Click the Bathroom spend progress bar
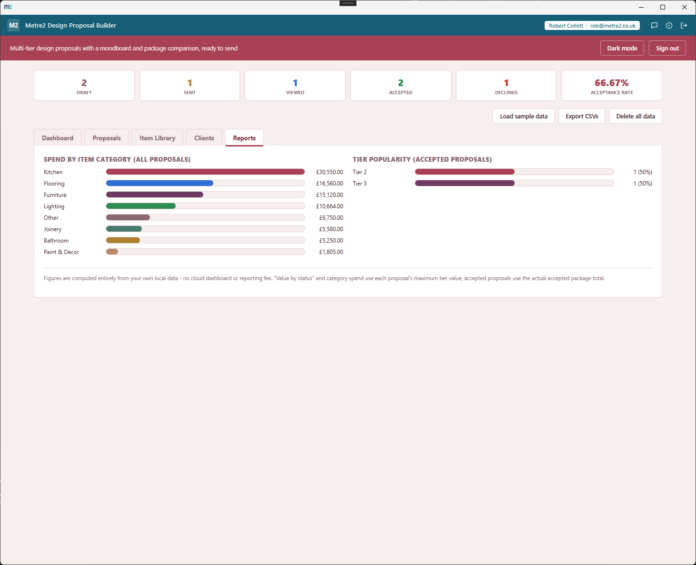Viewport: 696px width, 565px height. [x=205, y=240]
